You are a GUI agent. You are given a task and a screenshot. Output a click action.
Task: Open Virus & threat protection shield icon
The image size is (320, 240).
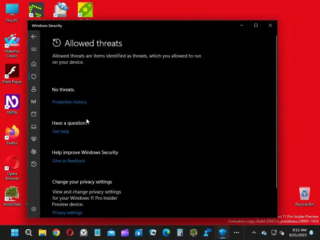coord(34,77)
